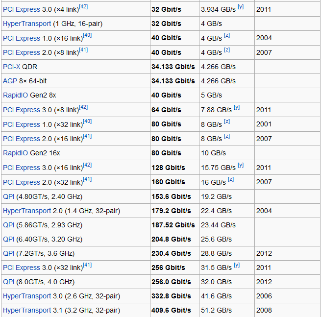Screen dimensions: 321x317
Task: Open QPI link in 4.80GT/s row
Action: point(9,196)
